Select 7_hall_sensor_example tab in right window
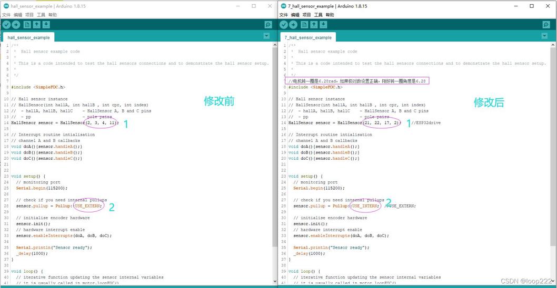Screen dimensions: 557x288 click(x=308, y=37)
